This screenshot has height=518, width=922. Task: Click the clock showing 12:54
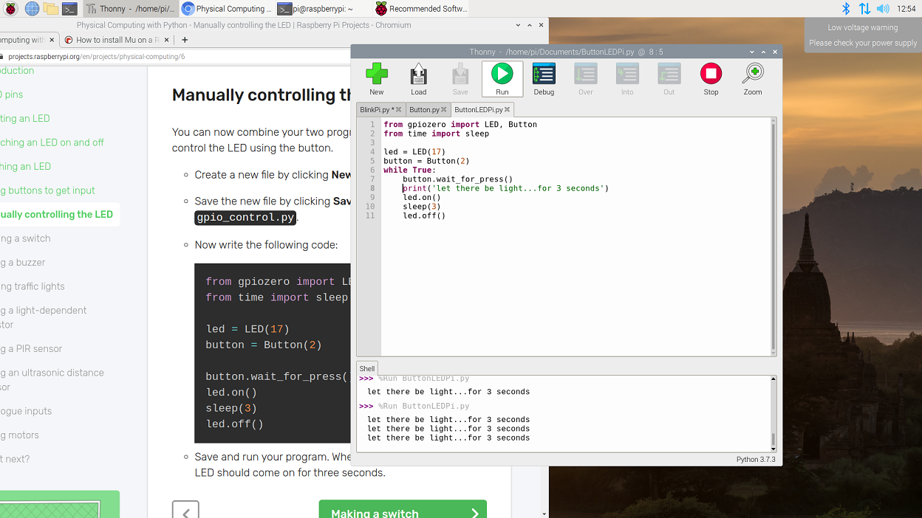tap(906, 9)
